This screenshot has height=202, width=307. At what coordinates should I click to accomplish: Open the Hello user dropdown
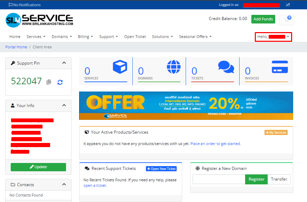pyautogui.click(x=273, y=37)
